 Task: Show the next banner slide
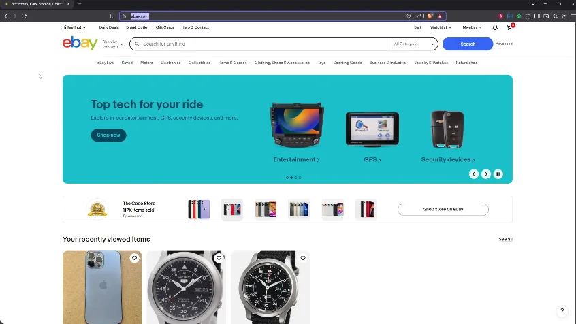coord(486,174)
